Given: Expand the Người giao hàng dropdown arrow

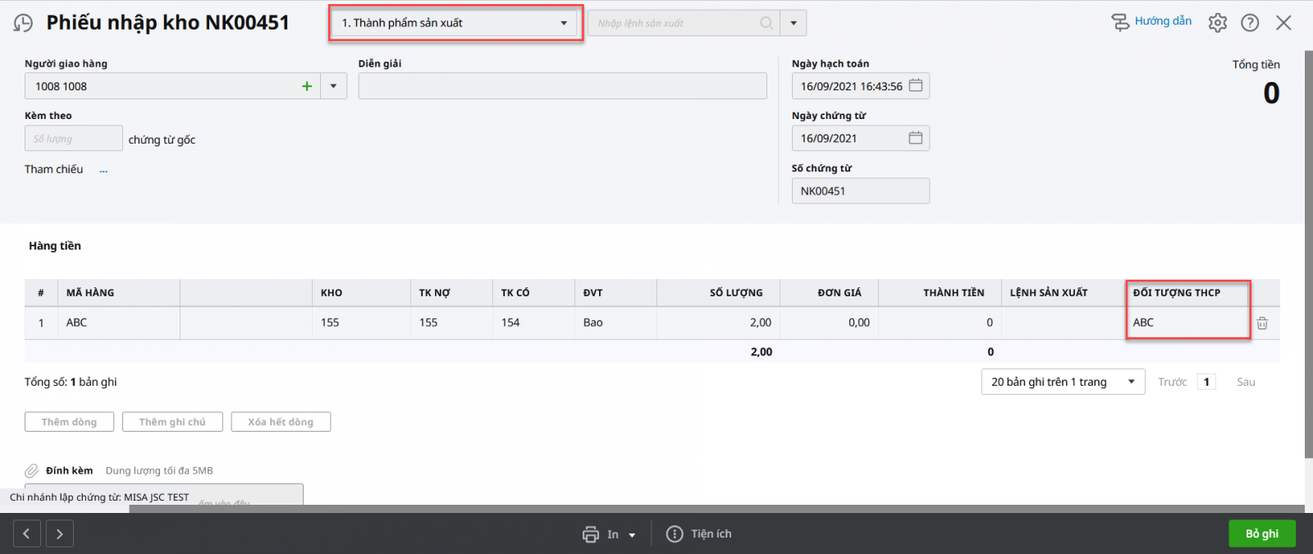Looking at the screenshot, I should pos(333,86).
